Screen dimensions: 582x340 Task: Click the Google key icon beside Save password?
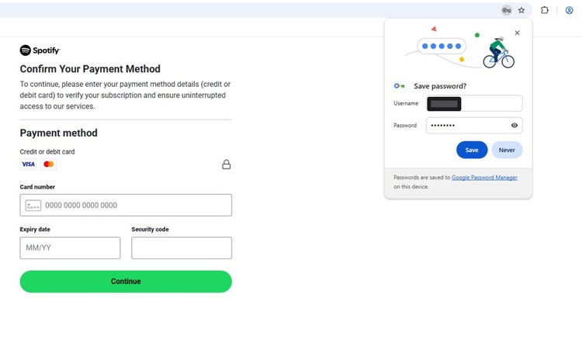tap(399, 86)
